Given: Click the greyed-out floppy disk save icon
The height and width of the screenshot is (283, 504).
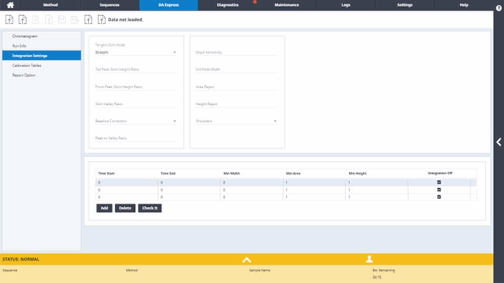Looking at the screenshot, I should tap(62, 19).
